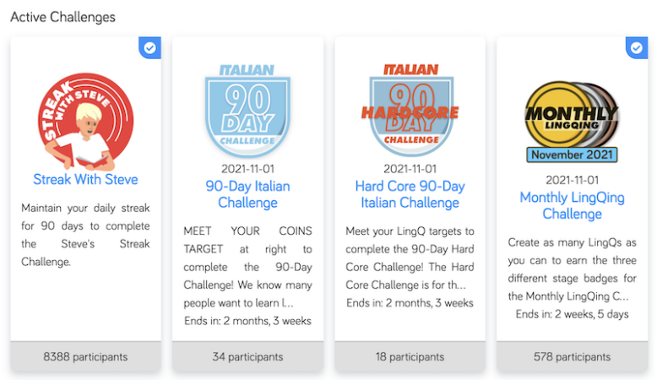This screenshot has width=657, height=380.
Task: Click the 8388 participants footer
Action: (x=85, y=357)
